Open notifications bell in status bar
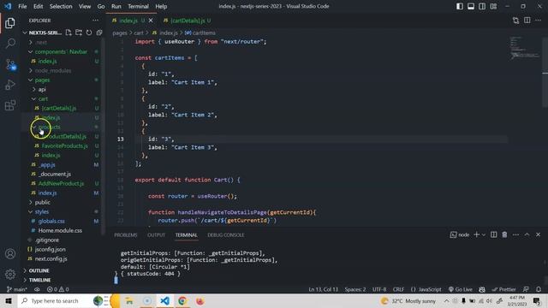 coord(539,289)
